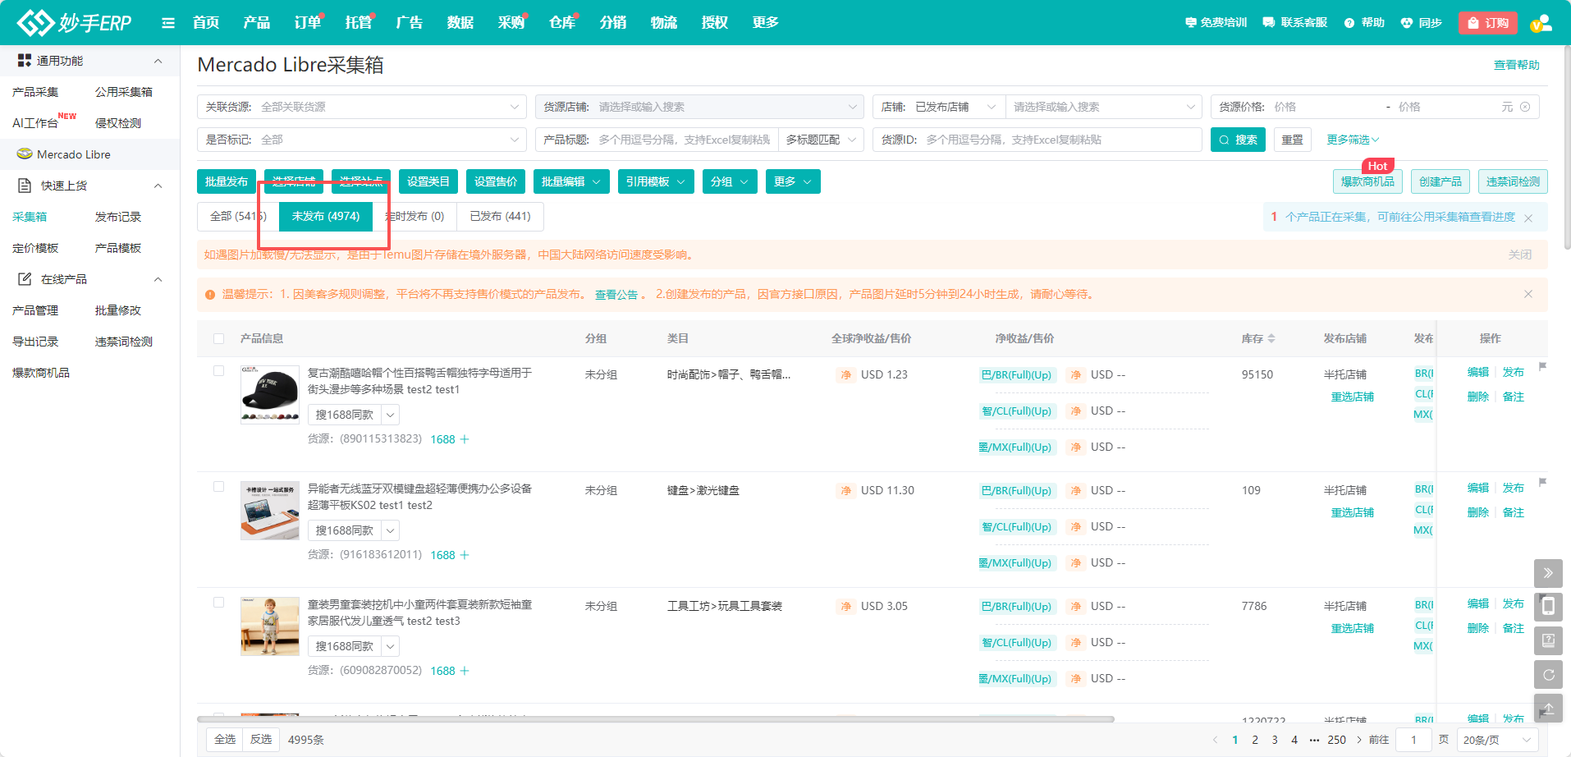Screen dimensions: 1571x757
Task: Open the 引用模板 dropdown button
Action: pos(656,181)
